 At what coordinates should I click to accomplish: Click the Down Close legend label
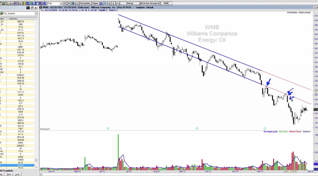click(x=295, y=132)
